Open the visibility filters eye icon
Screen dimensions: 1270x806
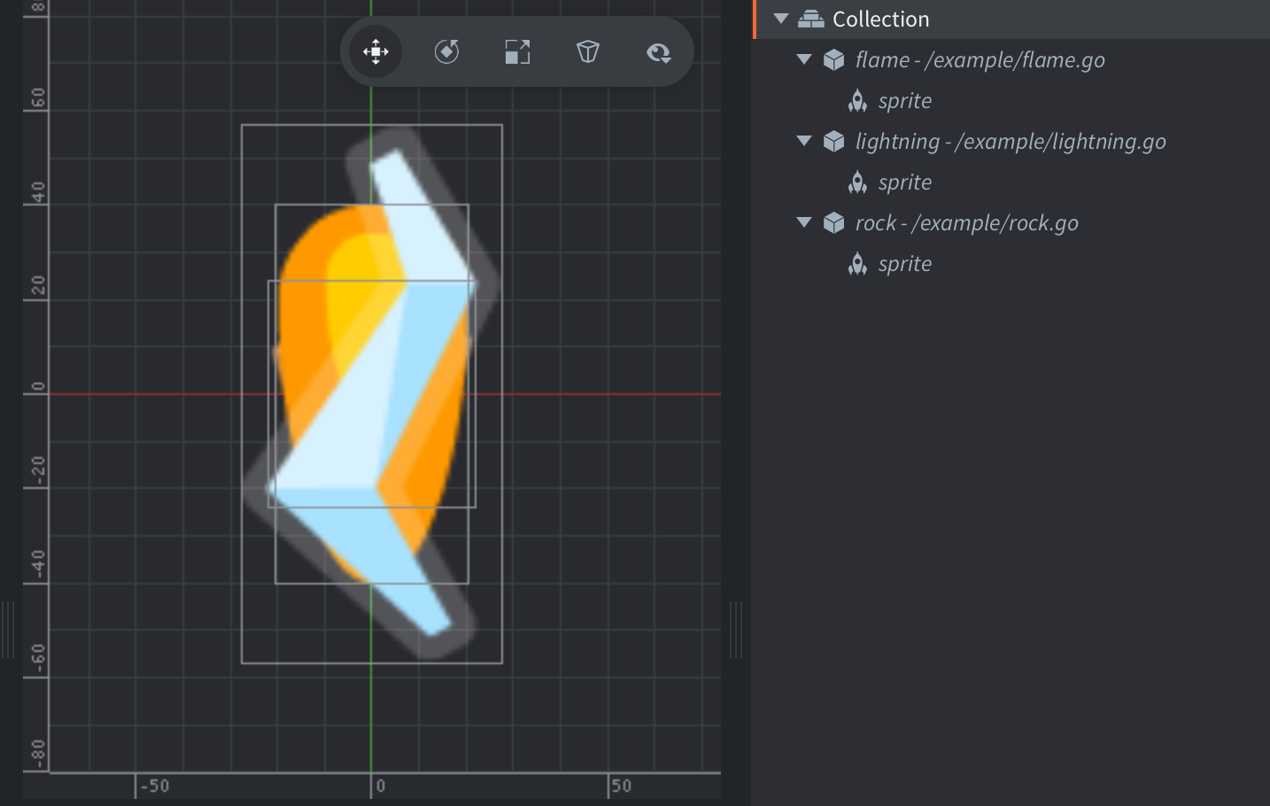click(658, 53)
